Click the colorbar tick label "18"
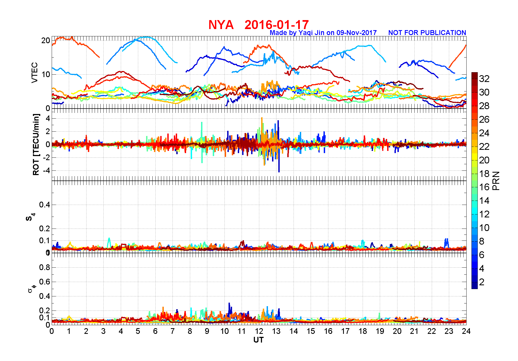This screenshot has width=518, height=361. [x=484, y=174]
